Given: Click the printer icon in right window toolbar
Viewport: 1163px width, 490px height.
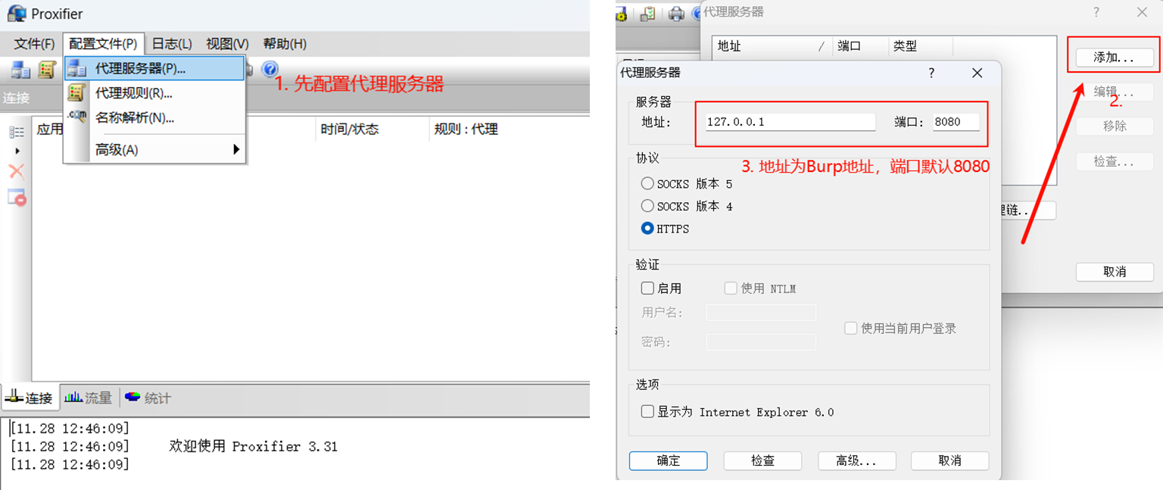Looking at the screenshot, I should pyautogui.click(x=676, y=13).
